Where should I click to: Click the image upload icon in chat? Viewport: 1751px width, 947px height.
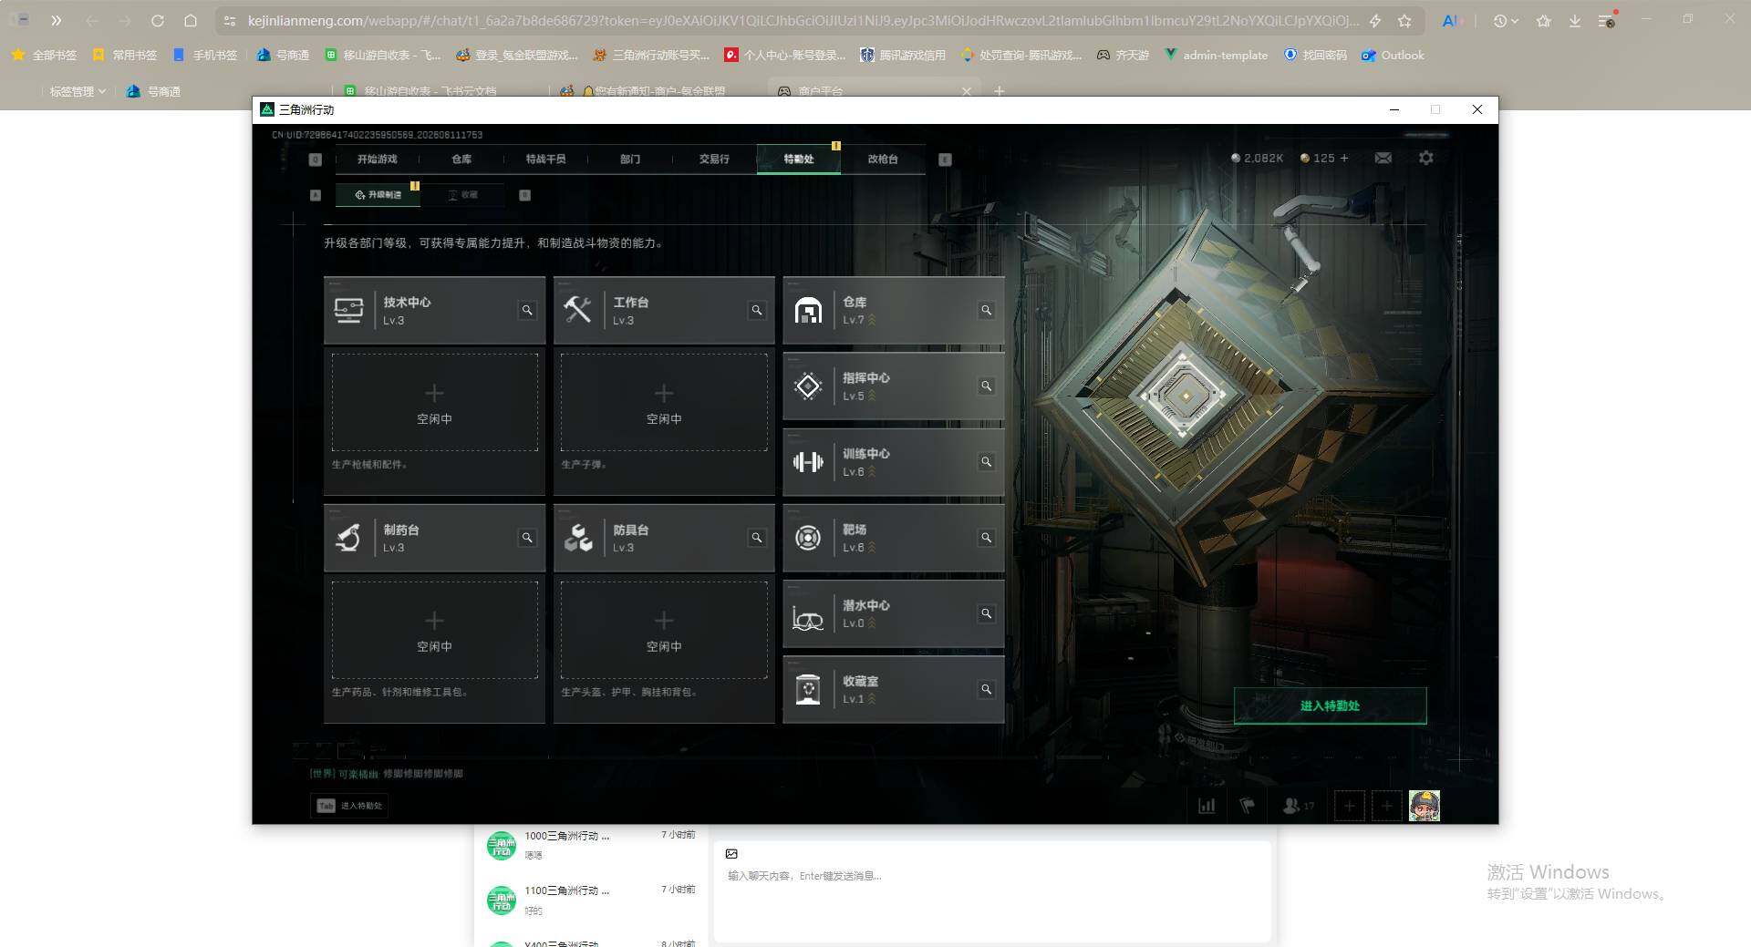(x=731, y=854)
